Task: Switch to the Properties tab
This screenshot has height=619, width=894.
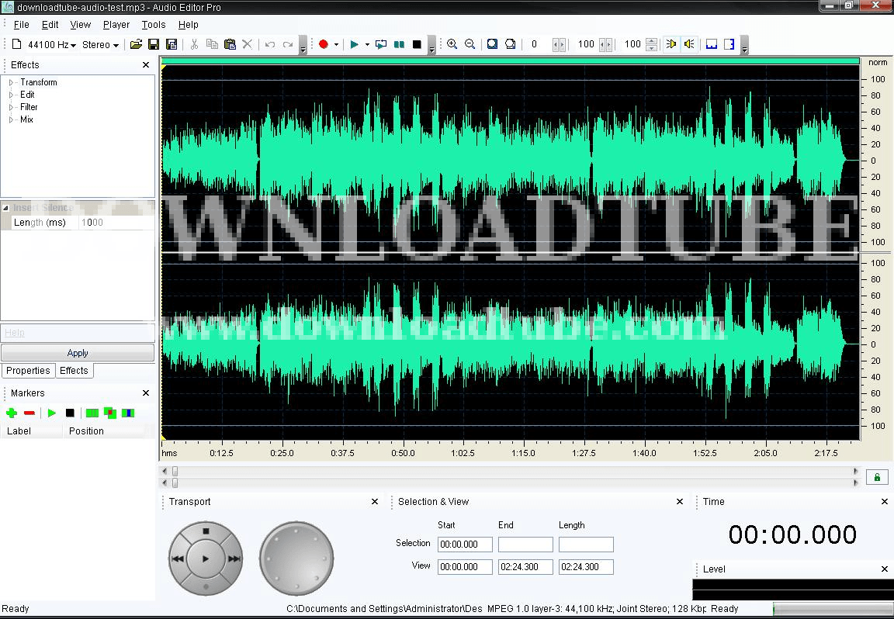Action: [28, 371]
